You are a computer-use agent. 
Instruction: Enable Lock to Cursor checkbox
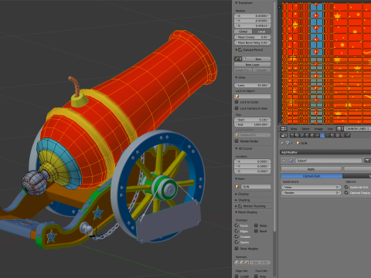(x=237, y=102)
